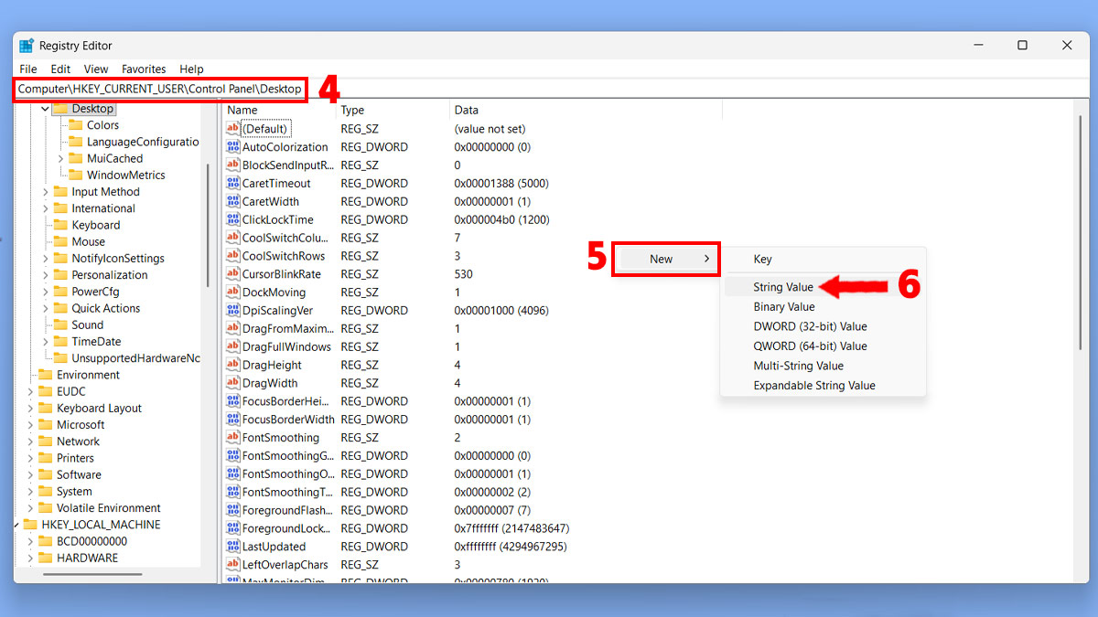Click the Colors folder icon

(76, 125)
